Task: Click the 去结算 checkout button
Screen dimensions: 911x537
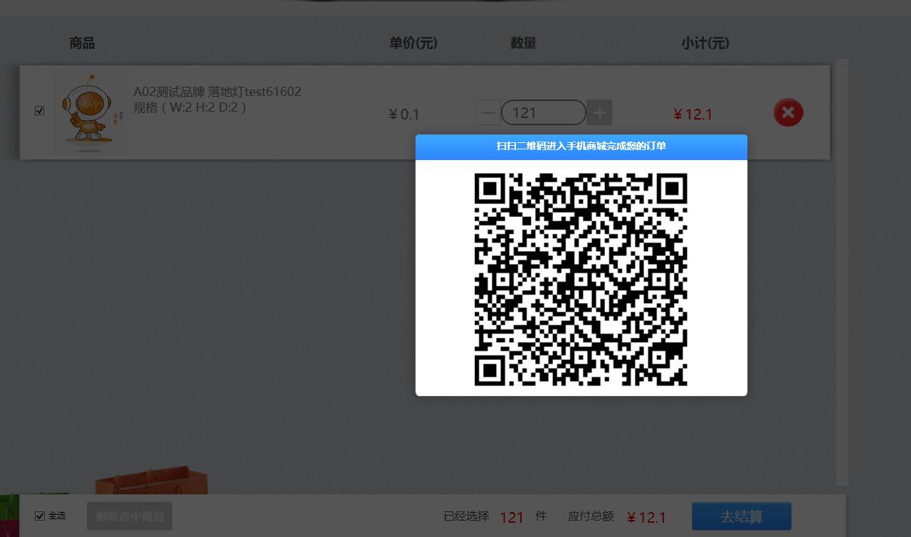Action: pos(742,516)
